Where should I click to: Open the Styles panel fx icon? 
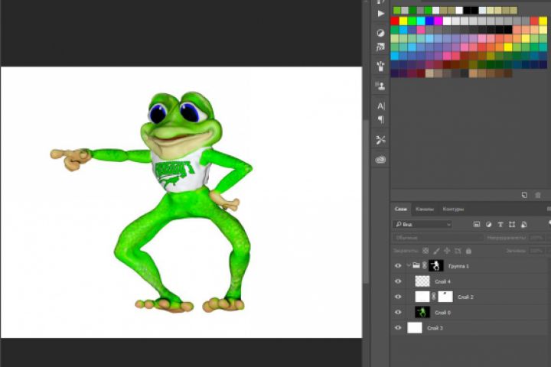click(380, 47)
